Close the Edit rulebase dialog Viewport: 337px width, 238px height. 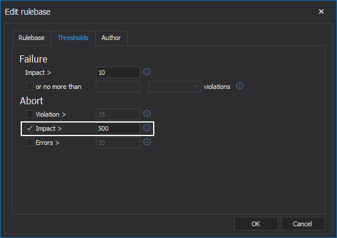point(321,11)
